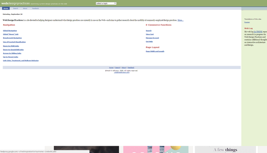267x153 pixels.
Task: Open the Global Navigation link
Action: pyautogui.click(x=10, y=31)
